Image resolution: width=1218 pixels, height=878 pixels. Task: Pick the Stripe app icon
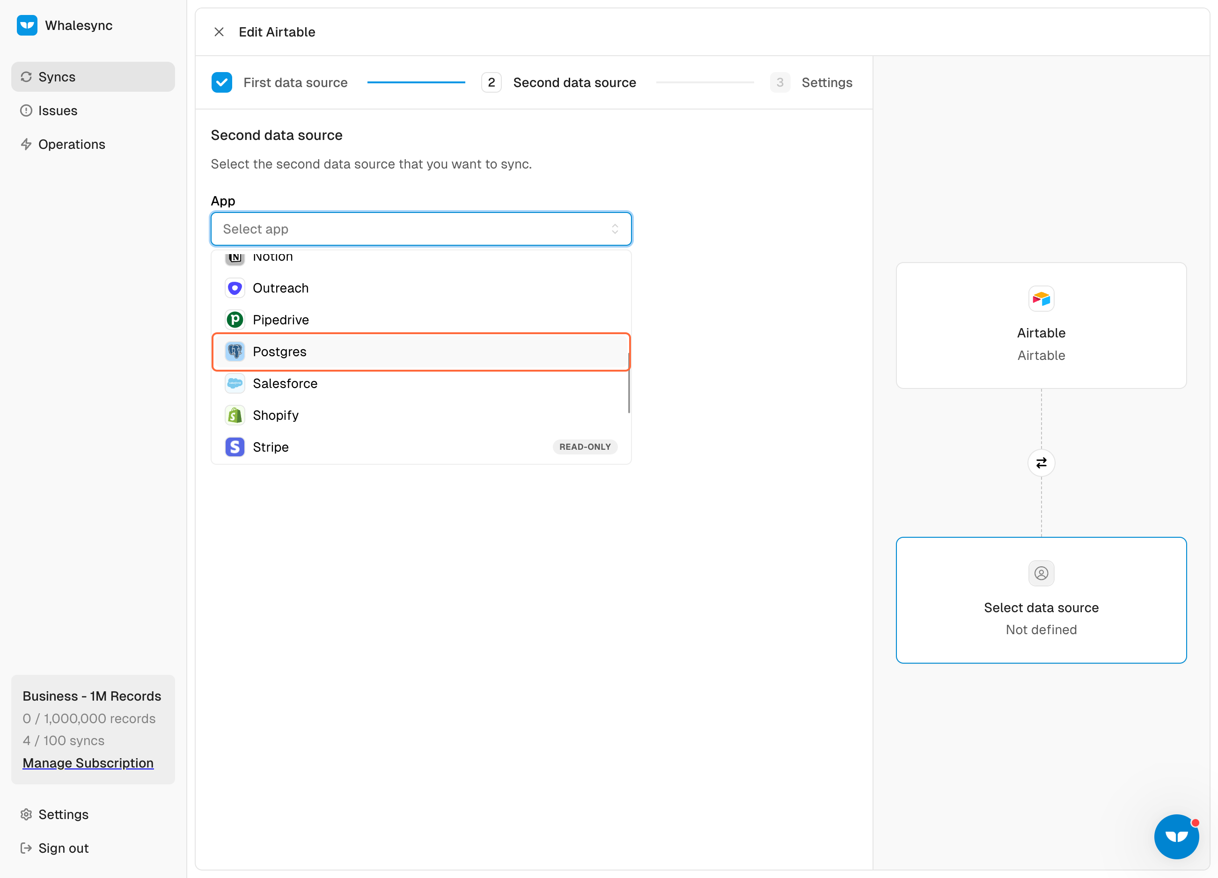tap(235, 447)
